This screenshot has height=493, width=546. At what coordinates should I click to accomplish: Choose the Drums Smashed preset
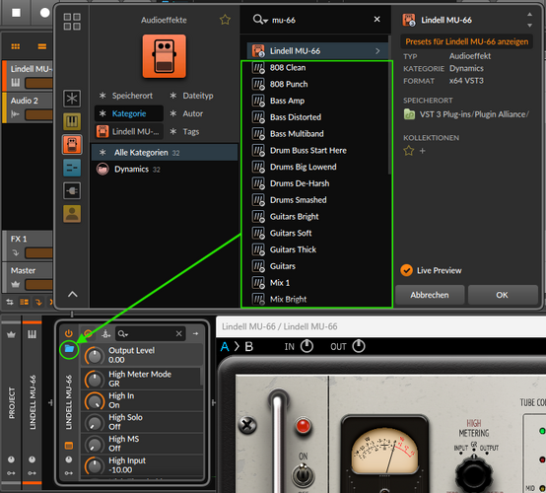[x=298, y=200]
